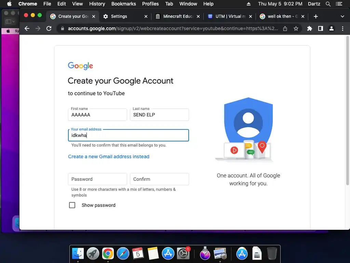Open the Apple menu
This screenshot has width=350, height=263.
coord(9,4)
